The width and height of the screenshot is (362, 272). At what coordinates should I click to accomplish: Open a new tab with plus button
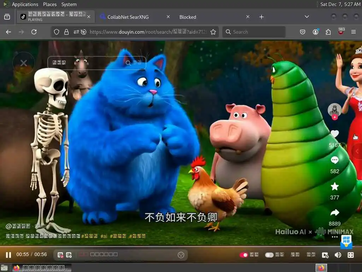click(261, 17)
